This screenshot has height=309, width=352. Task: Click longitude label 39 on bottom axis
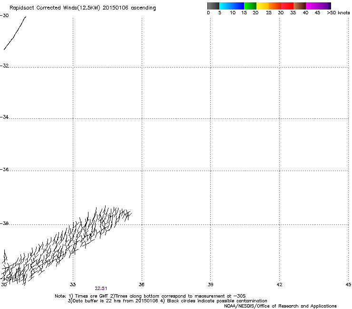coord(210,285)
